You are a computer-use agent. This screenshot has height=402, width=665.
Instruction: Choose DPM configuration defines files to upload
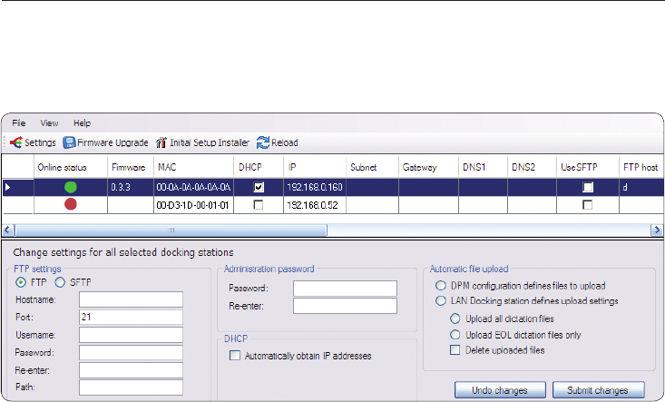pyautogui.click(x=440, y=286)
